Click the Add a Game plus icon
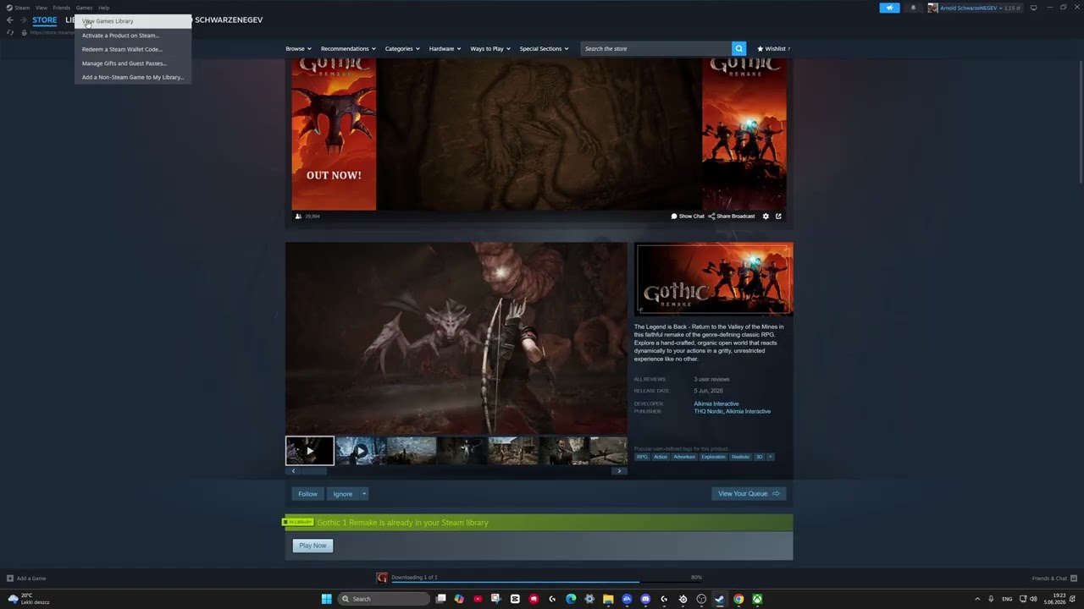 (x=10, y=579)
